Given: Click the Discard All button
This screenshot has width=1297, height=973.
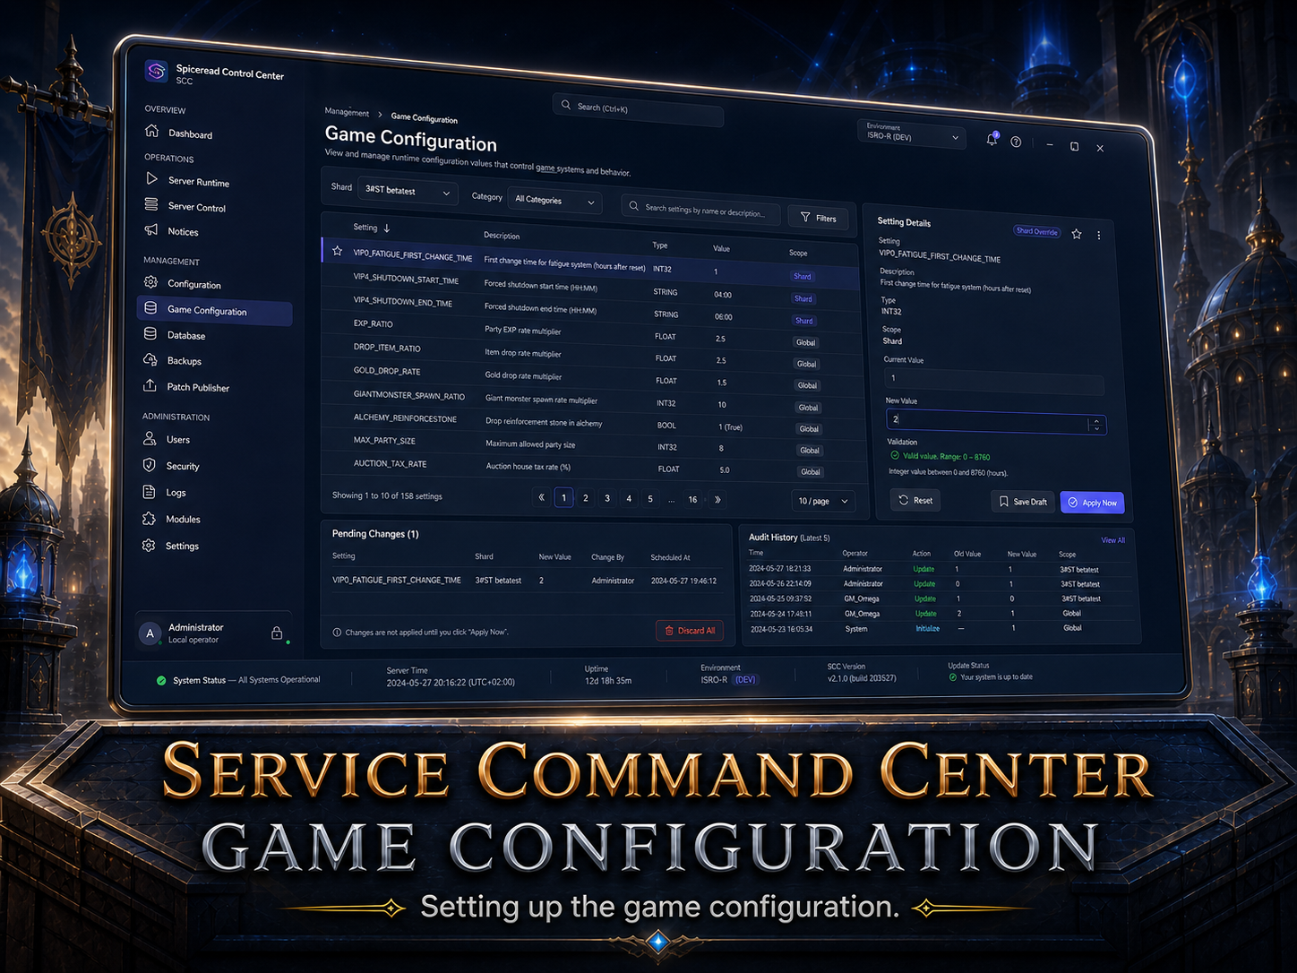Looking at the screenshot, I should pyautogui.click(x=690, y=631).
